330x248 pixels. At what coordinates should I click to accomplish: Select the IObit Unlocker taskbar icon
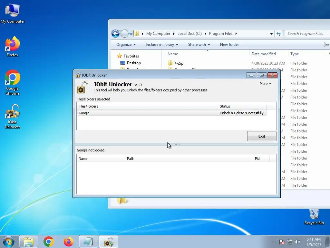pyautogui.click(x=109, y=242)
